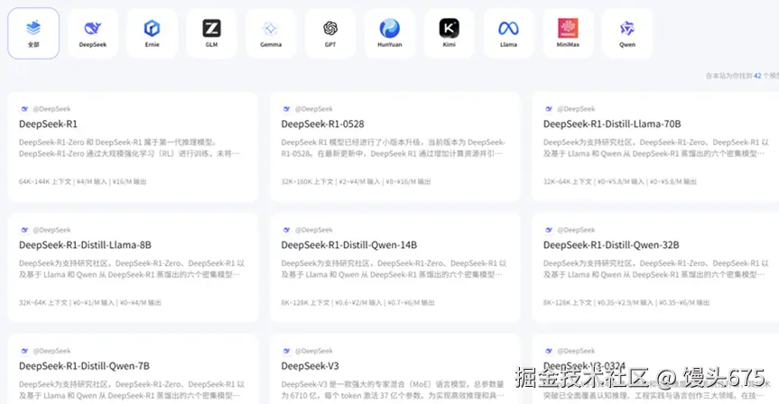The height and width of the screenshot is (404, 779).
Task: Click @DeepSeek author on Distill-Llama-8B card
Action: click(x=51, y=230)
